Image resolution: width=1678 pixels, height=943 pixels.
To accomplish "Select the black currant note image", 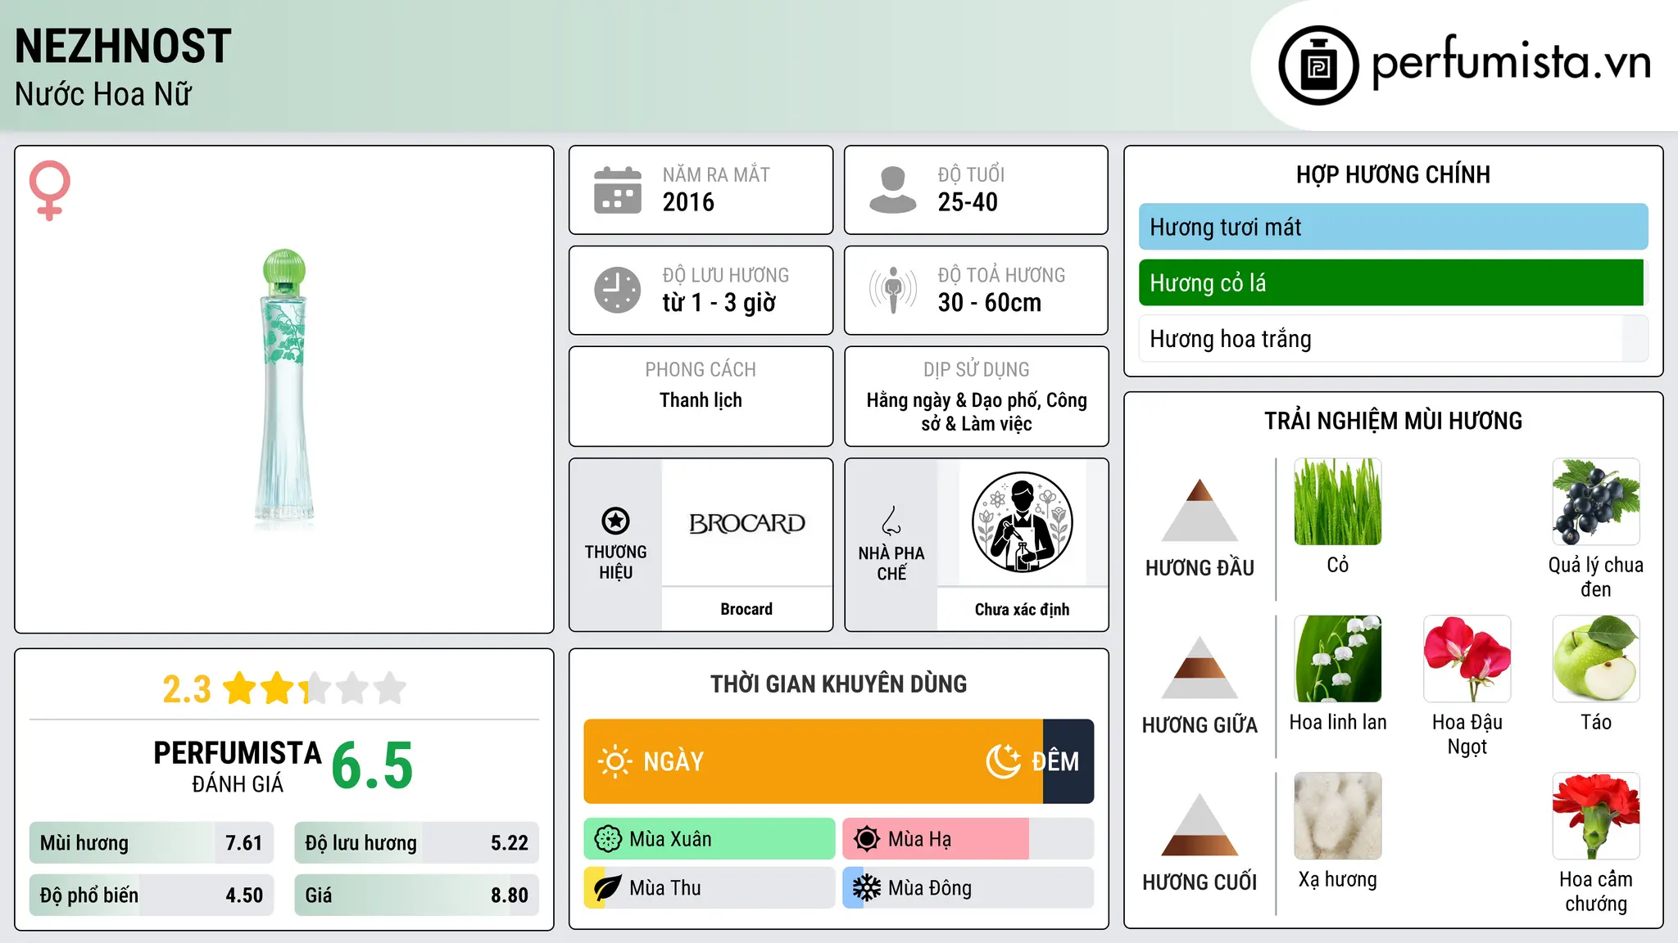I will click(1596, 502).
